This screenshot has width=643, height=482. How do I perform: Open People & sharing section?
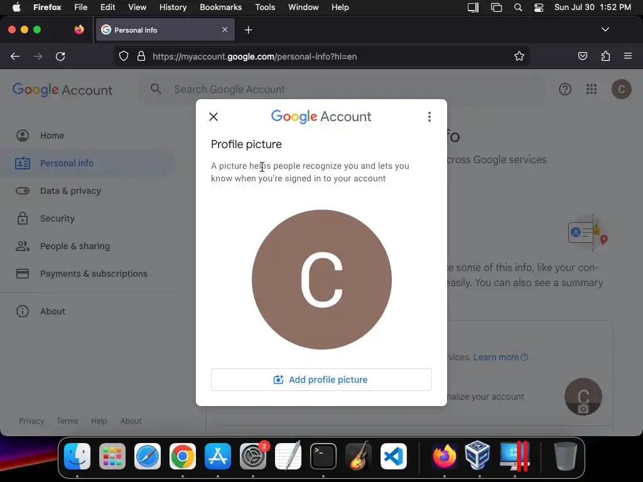[x=75, y=246]
